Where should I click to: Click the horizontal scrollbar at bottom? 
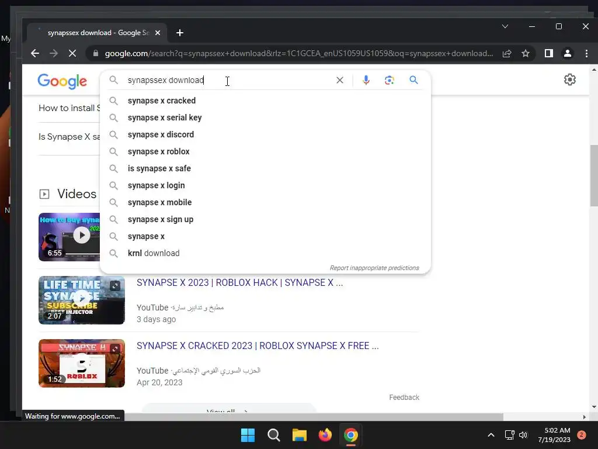pyautogui.click(x=314, y=416)
